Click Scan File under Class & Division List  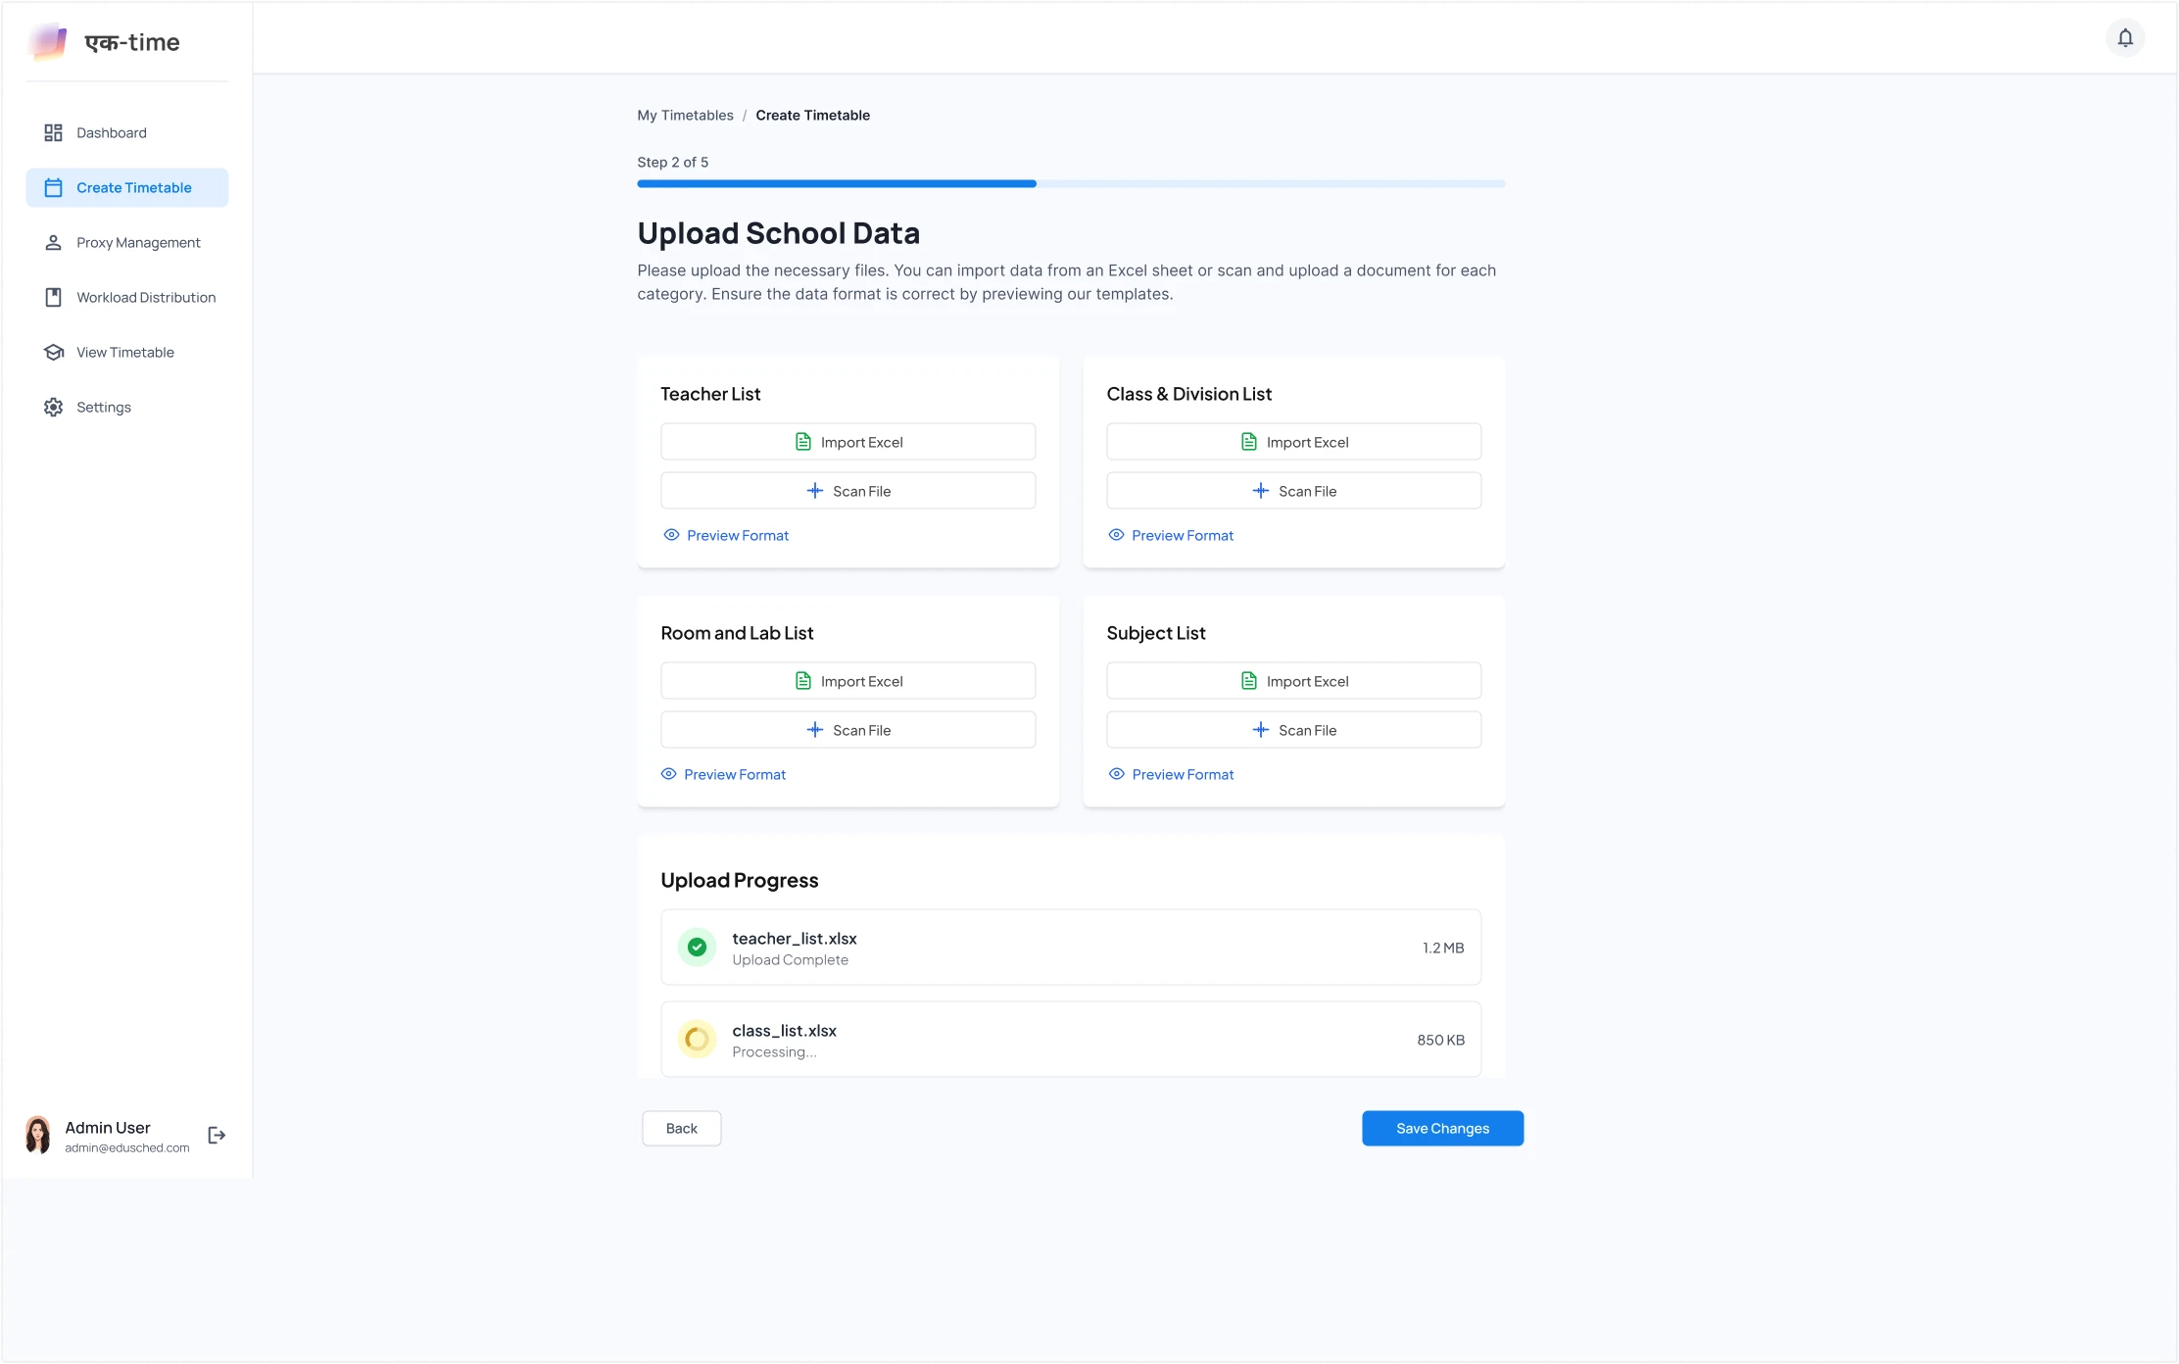pos(1293,491)
